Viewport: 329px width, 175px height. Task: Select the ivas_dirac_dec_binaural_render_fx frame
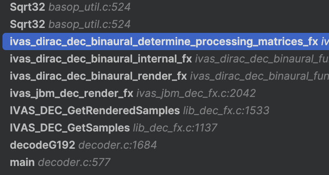[98, 76]
